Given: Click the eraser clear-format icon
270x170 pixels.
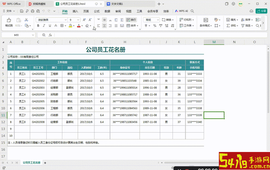Looking at the screenshot, I should click(87, 26).
